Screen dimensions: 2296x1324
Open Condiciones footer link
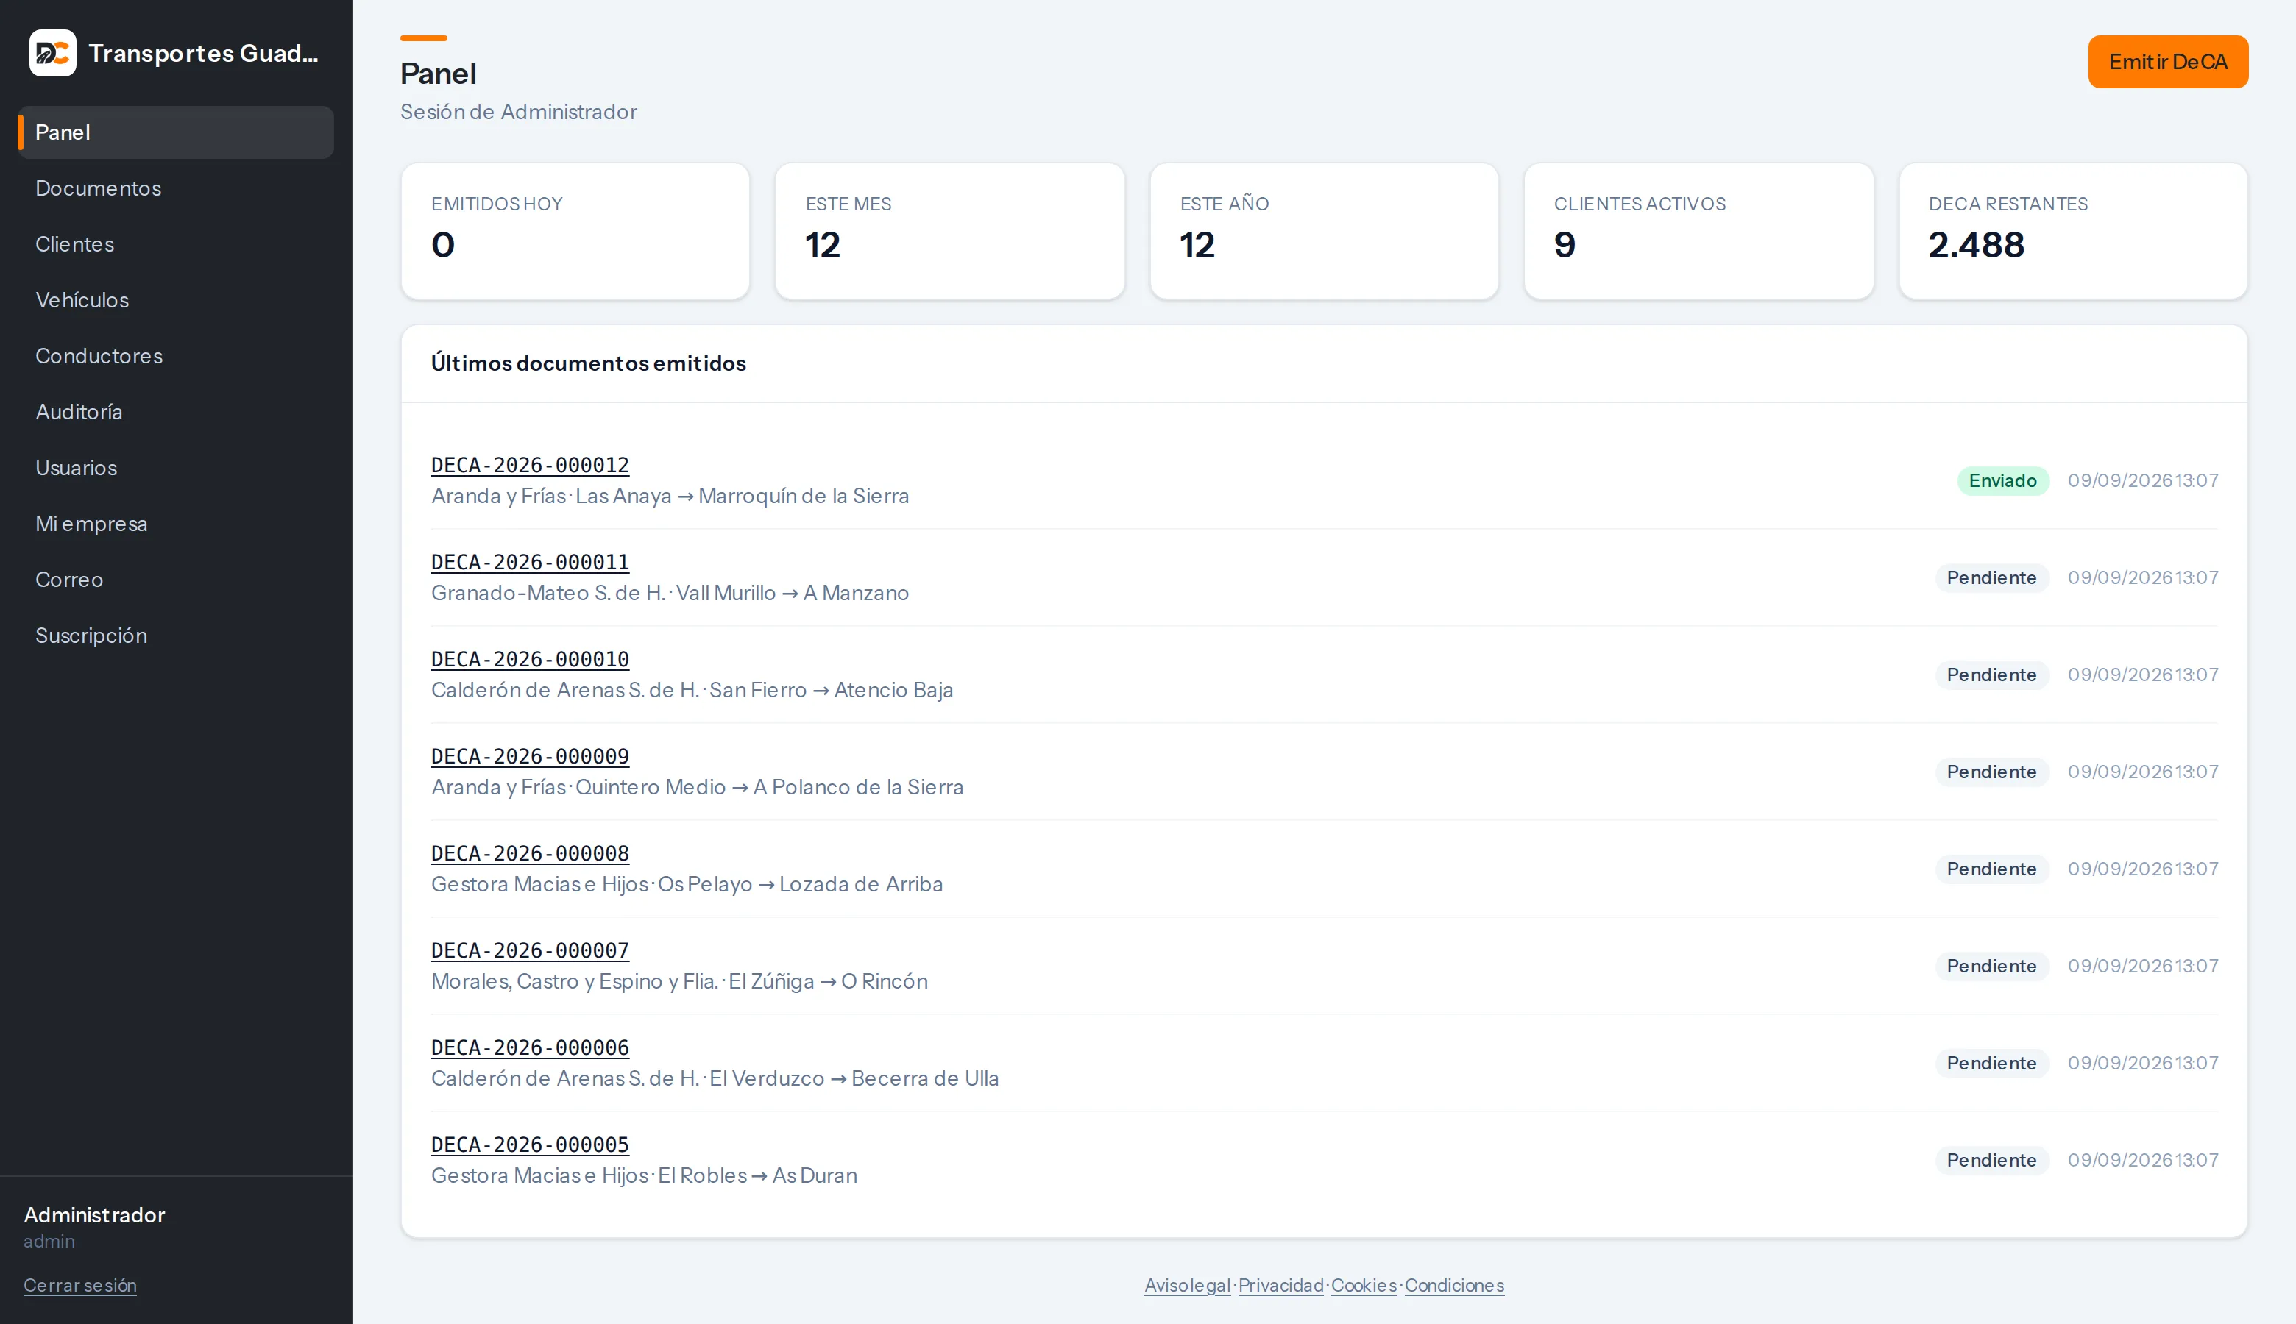point(1455,1285)
